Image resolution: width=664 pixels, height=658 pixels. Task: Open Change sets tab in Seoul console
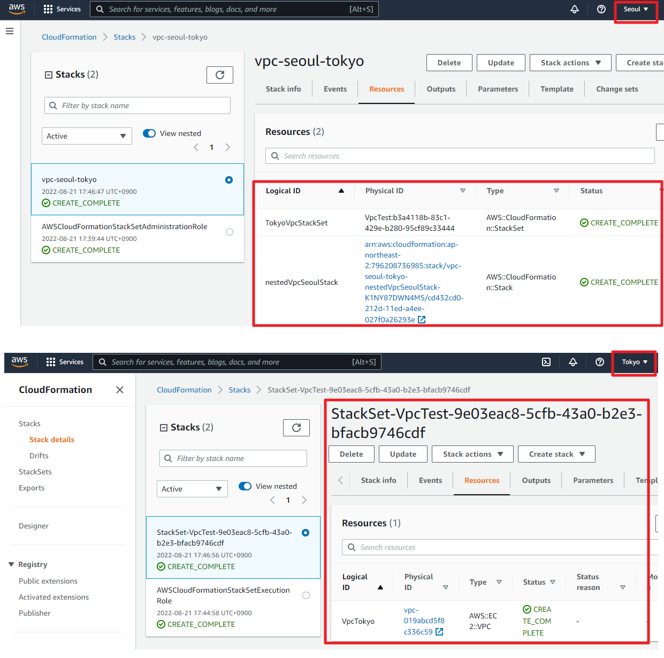(617, 89)
